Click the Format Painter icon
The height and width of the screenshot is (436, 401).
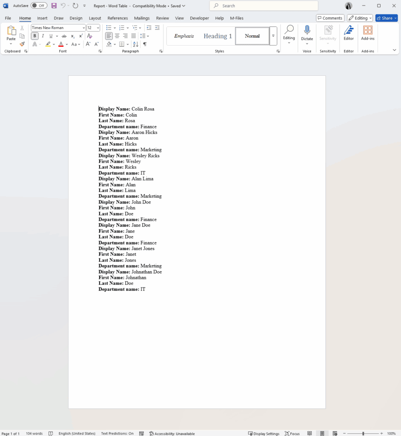click(22, 44)
